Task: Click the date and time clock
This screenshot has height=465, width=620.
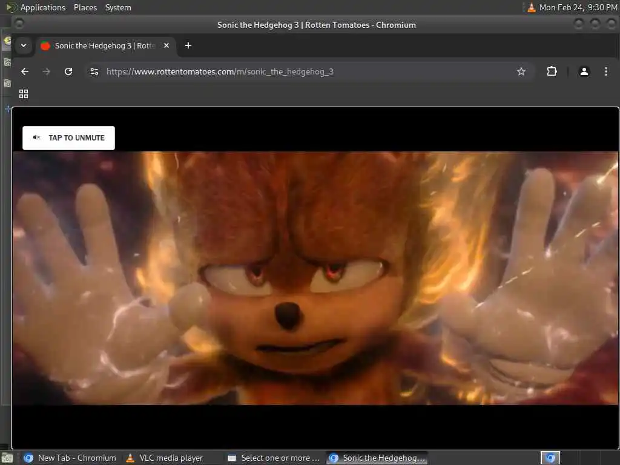Action: click(578, 7)
